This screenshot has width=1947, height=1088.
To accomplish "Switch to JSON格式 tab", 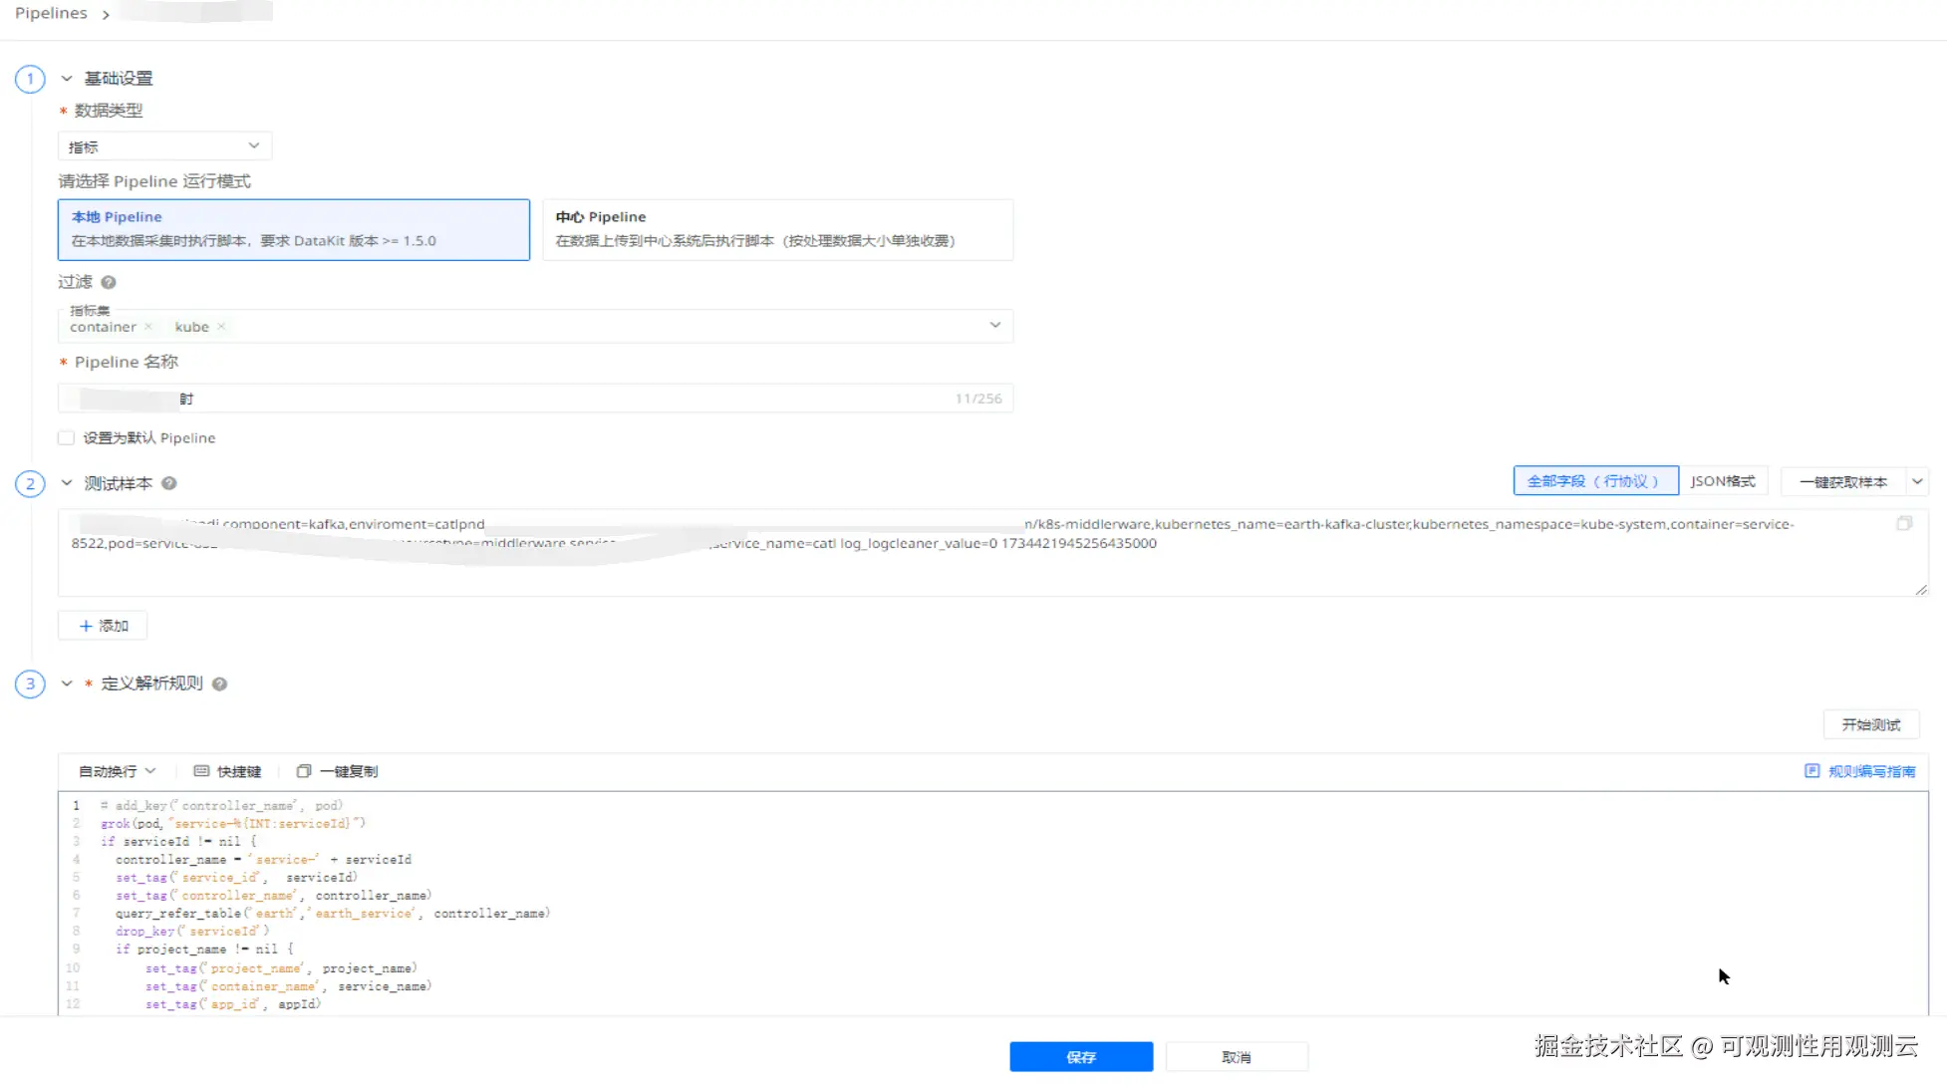I will point(1723,482).
